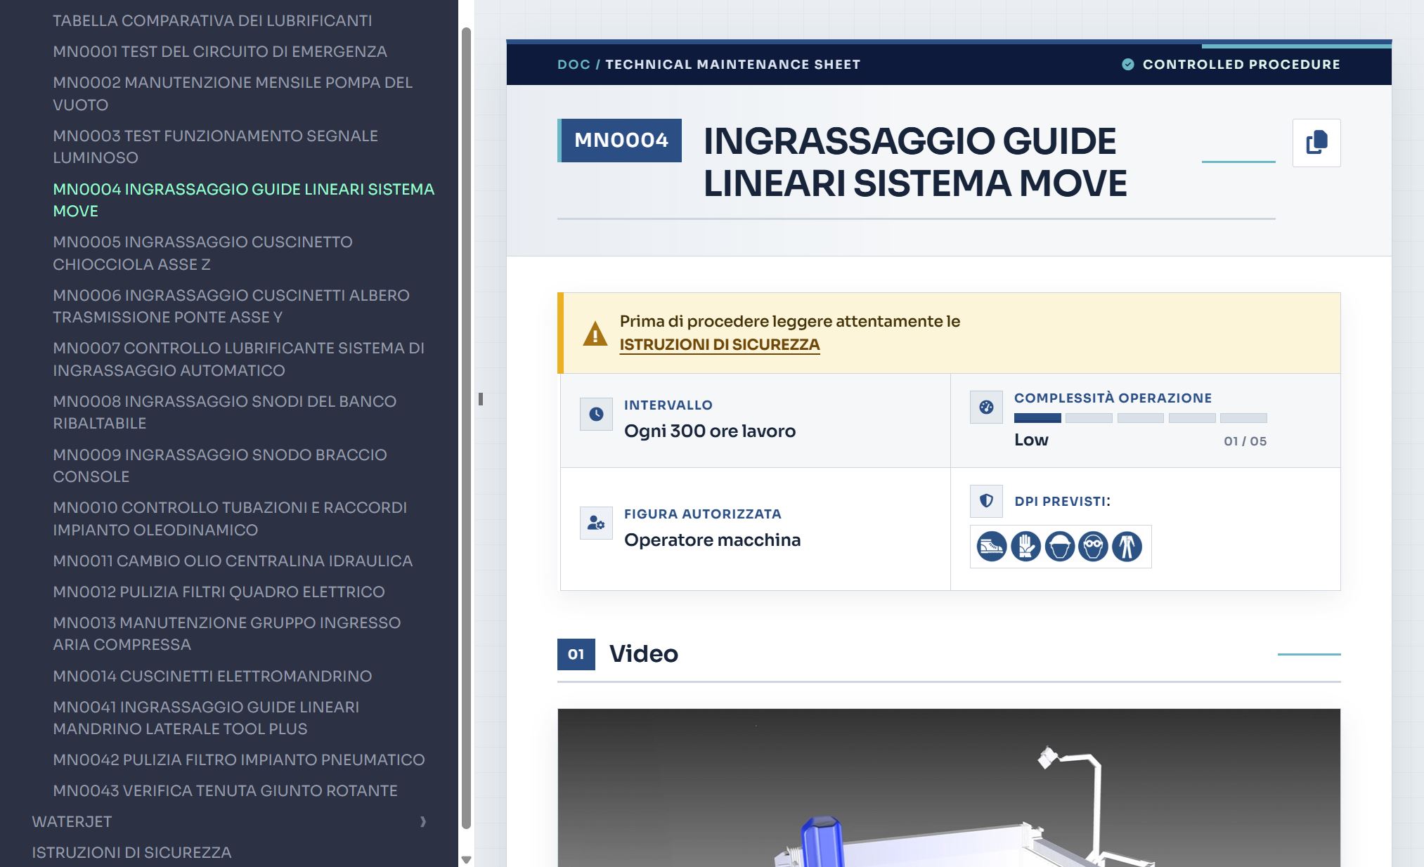Click the protective coverall DPI icon
This screenshot has width=1424, height=867.
tap(1127, 547)
